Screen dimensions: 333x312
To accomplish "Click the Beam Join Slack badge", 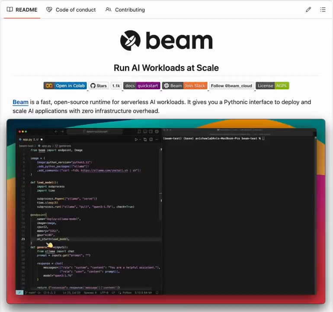I will click(x=185, y=86).
